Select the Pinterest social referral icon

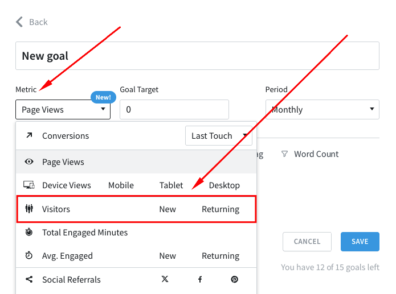[234, 280]
